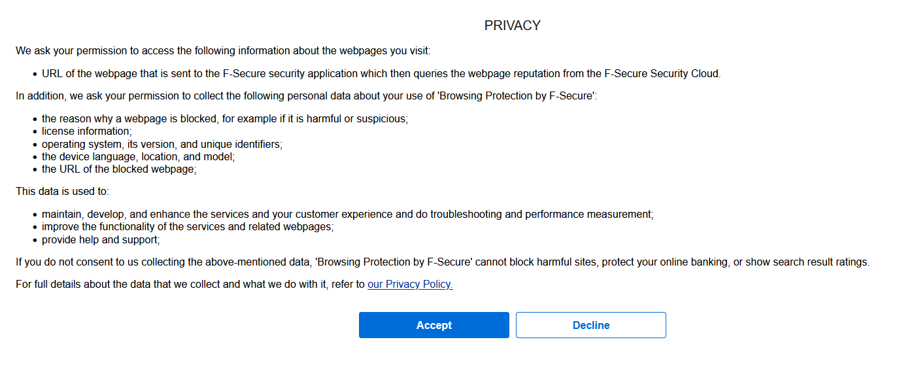Click the 'maintain, develop, and enhance' bullet
Screen dimensions: 901x380
click(x=348, y=215)
